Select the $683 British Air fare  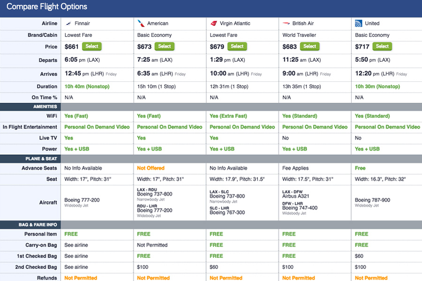tap(310, 46)
